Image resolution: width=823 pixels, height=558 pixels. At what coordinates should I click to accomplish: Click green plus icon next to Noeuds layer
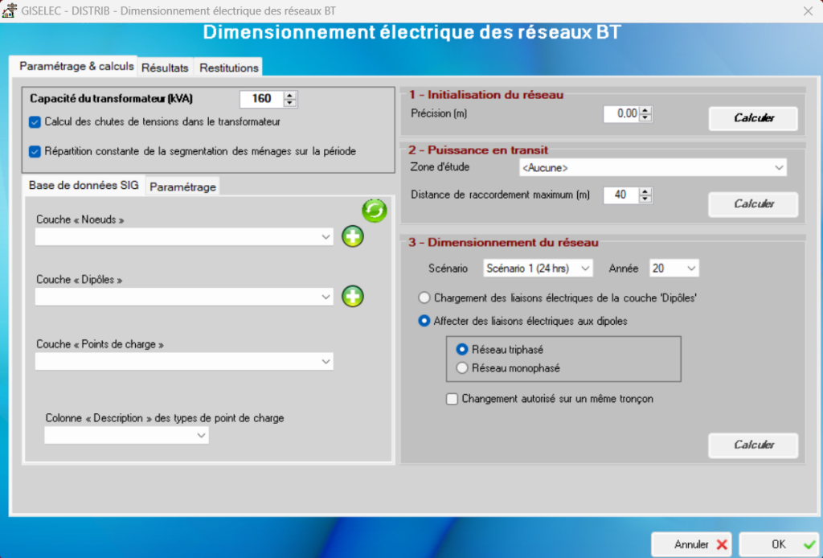coord(353,236)
